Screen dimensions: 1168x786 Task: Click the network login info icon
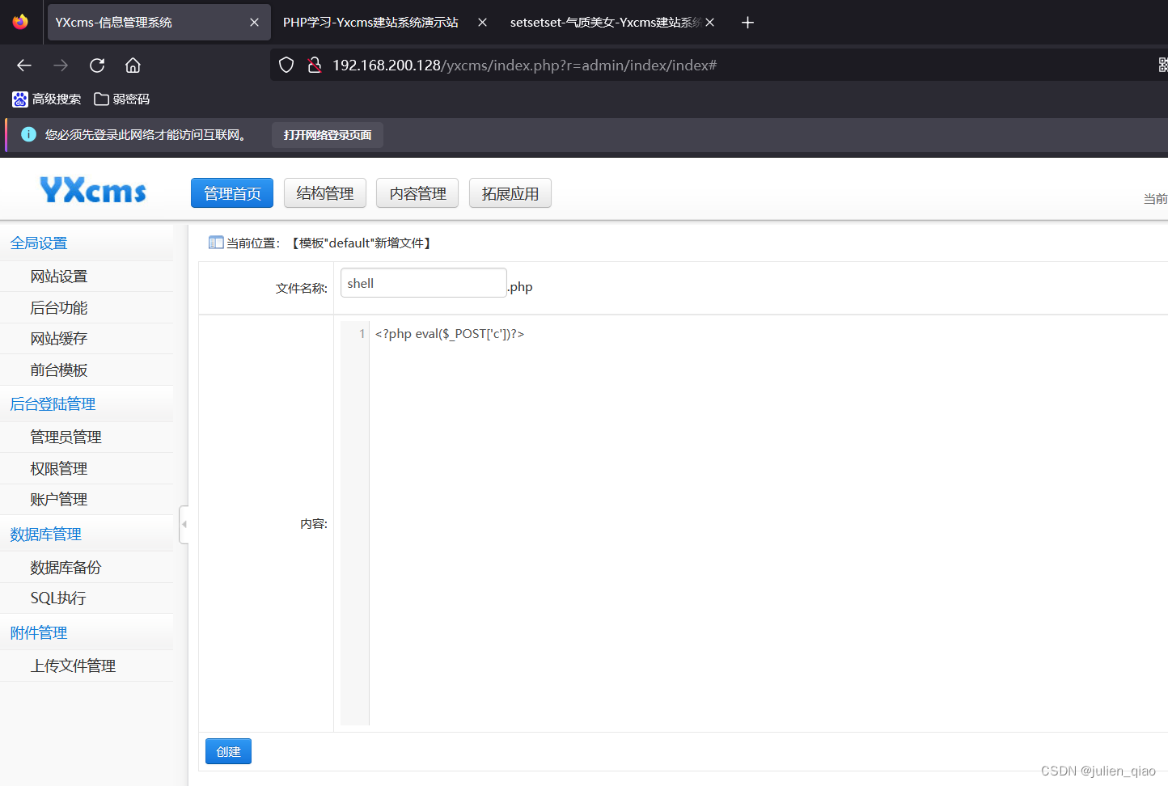click(28, 134)
